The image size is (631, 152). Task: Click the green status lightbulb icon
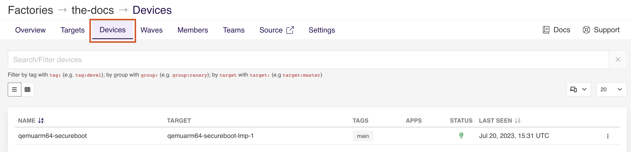(461, 136)
